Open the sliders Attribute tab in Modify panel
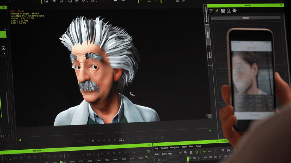 point(211,11)
